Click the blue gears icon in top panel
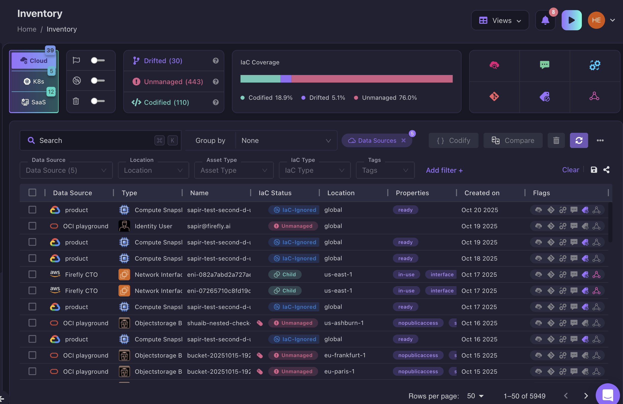This screenshot has width=623, height=404. [x=594, y=65]
